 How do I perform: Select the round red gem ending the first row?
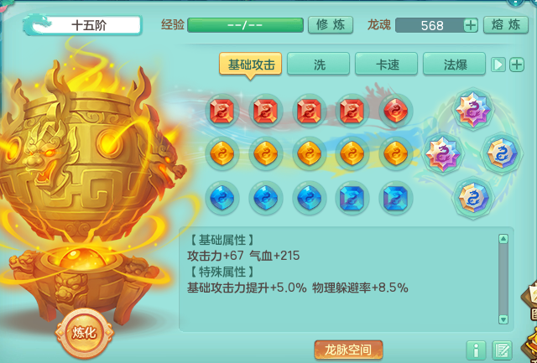tap(395, 111)
